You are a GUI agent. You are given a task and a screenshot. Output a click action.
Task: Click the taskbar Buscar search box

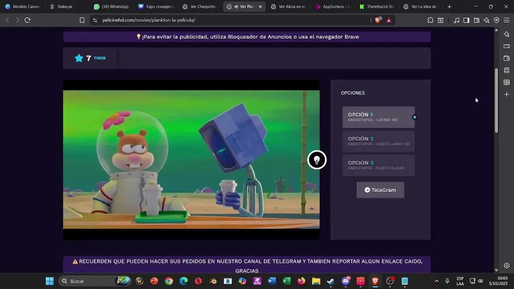point(95,281)
